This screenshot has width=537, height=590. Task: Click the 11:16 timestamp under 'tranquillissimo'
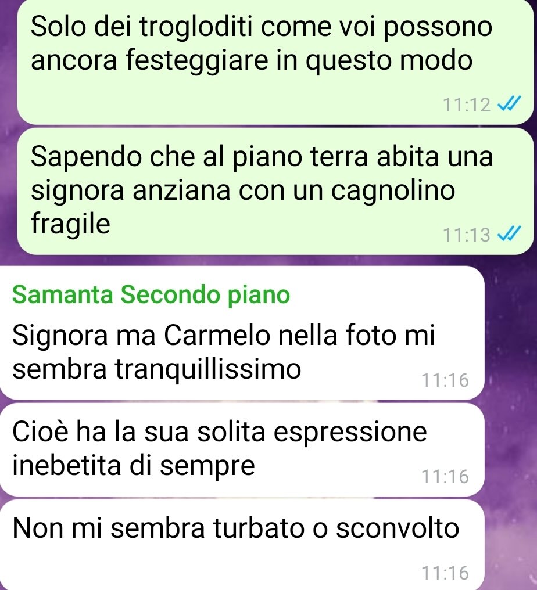coord(445,380)
